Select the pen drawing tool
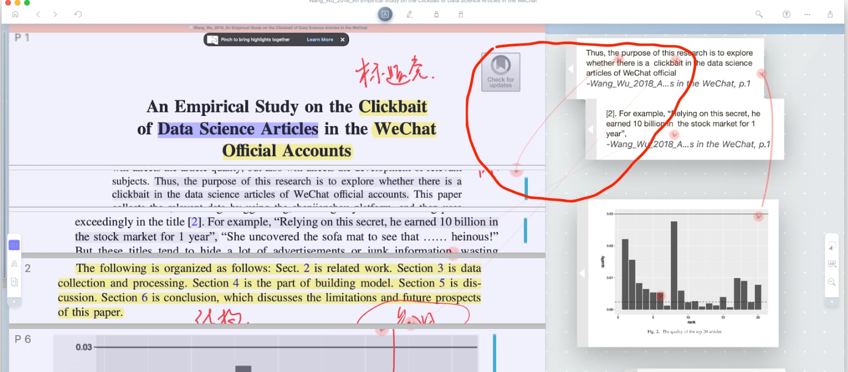848x372 pixels. pyautogui.click(x=410, y=15)
